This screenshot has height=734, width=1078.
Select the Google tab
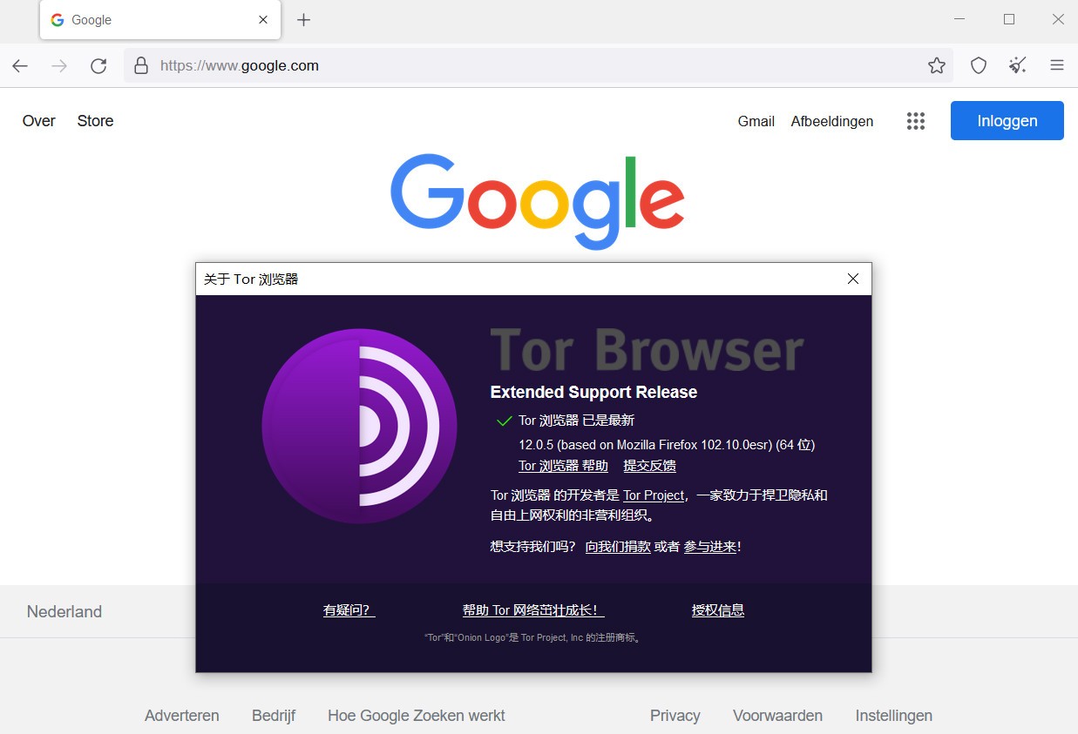tap(160, 20)
